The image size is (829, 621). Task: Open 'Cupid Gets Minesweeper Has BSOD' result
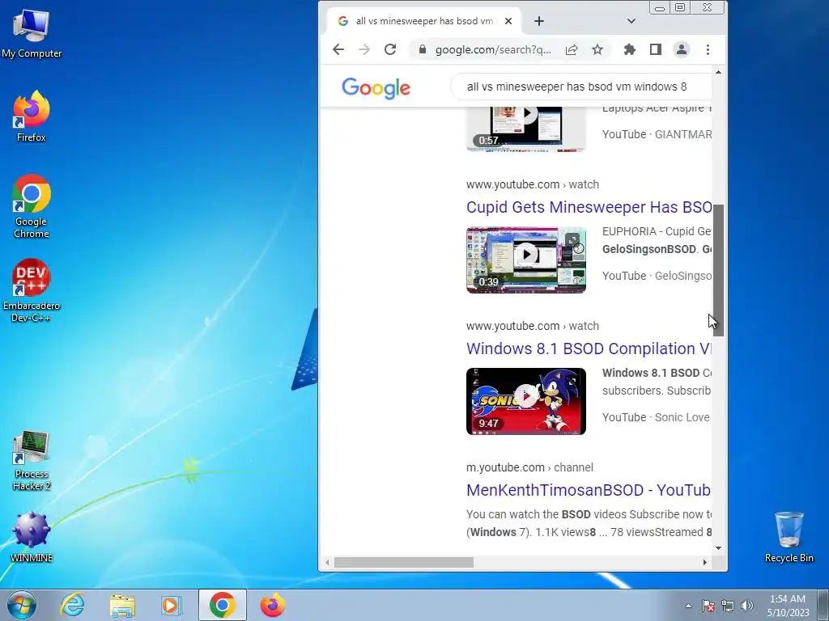coord(589,207)
